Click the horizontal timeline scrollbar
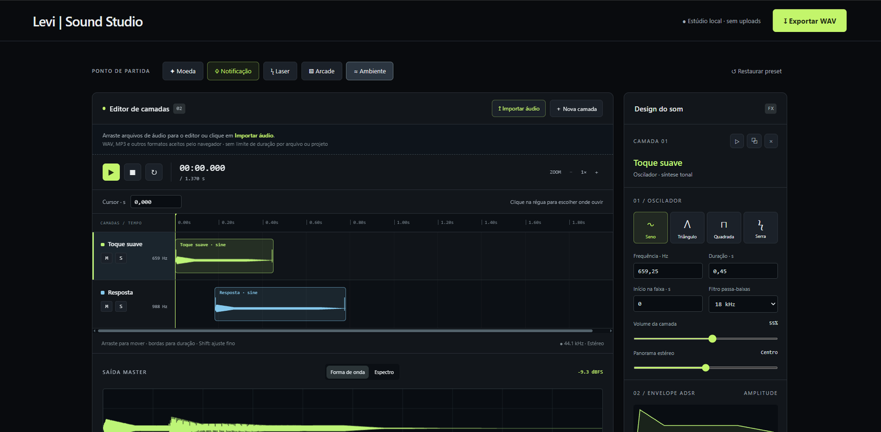The width and height of the screenshot is (881, 432). pos(345,331)
